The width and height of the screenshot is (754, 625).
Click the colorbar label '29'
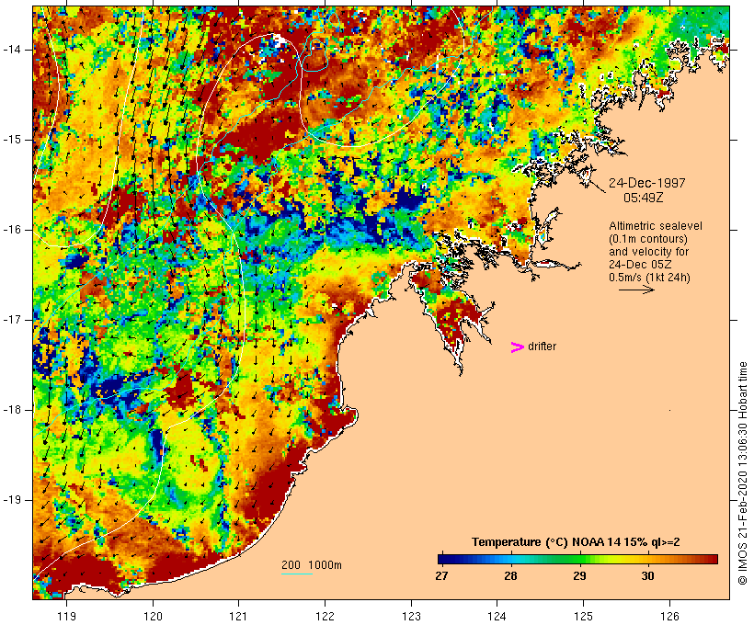tap(579, 575)
